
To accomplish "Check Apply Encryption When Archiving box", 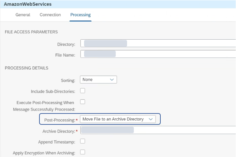I will (82, 152).
